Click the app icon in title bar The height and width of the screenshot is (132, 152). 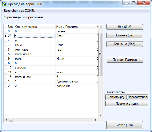[x=4, y=4]
